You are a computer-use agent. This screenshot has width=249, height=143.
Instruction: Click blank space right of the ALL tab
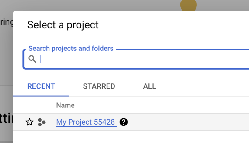(x=203, y=86)
